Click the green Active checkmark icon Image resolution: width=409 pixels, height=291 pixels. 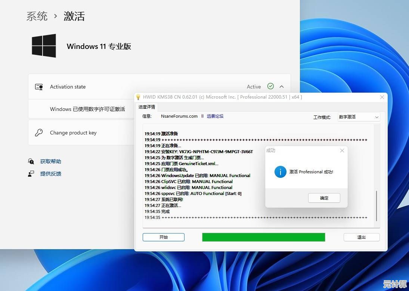pyautogui.click(x=271, y=86)
